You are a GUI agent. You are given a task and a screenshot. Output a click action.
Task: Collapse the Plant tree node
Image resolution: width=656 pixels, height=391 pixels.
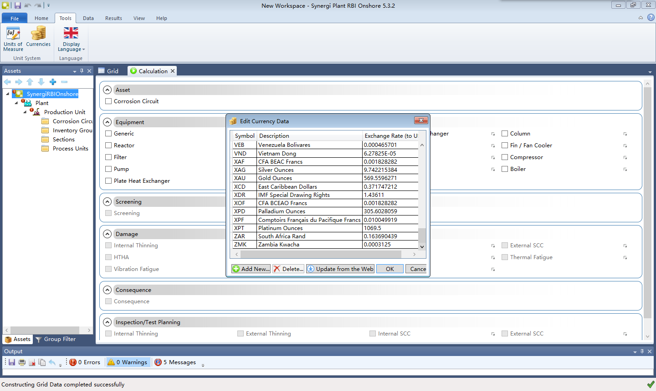(16, 103)
